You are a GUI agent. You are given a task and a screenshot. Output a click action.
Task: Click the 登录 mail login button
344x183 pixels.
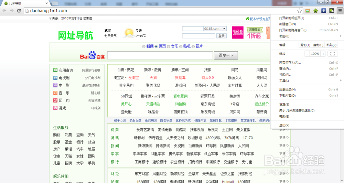(221, 36)
